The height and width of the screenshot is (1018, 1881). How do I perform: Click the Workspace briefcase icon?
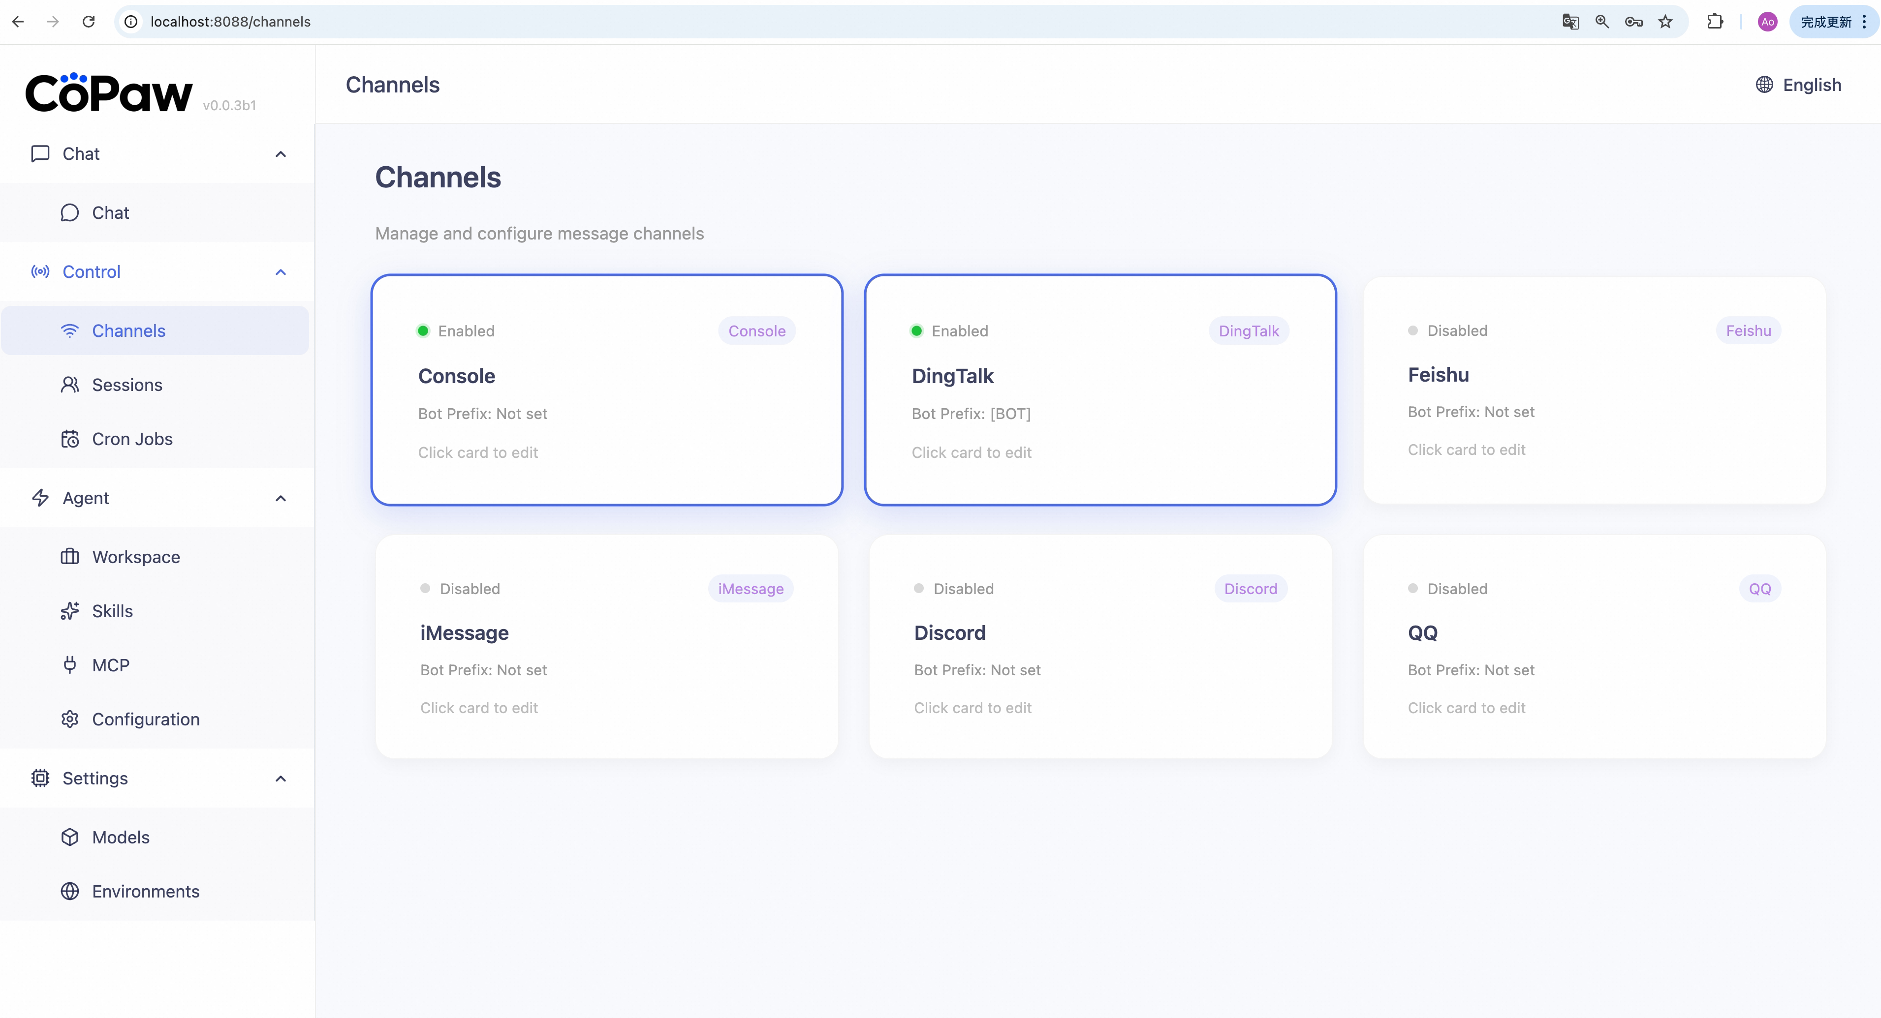tap(70, 557)
